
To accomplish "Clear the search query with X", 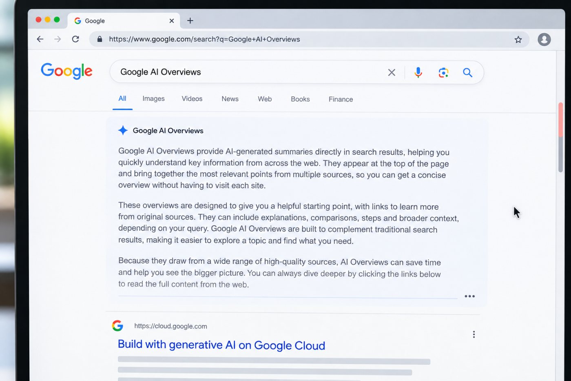I will tap(392, 73).
